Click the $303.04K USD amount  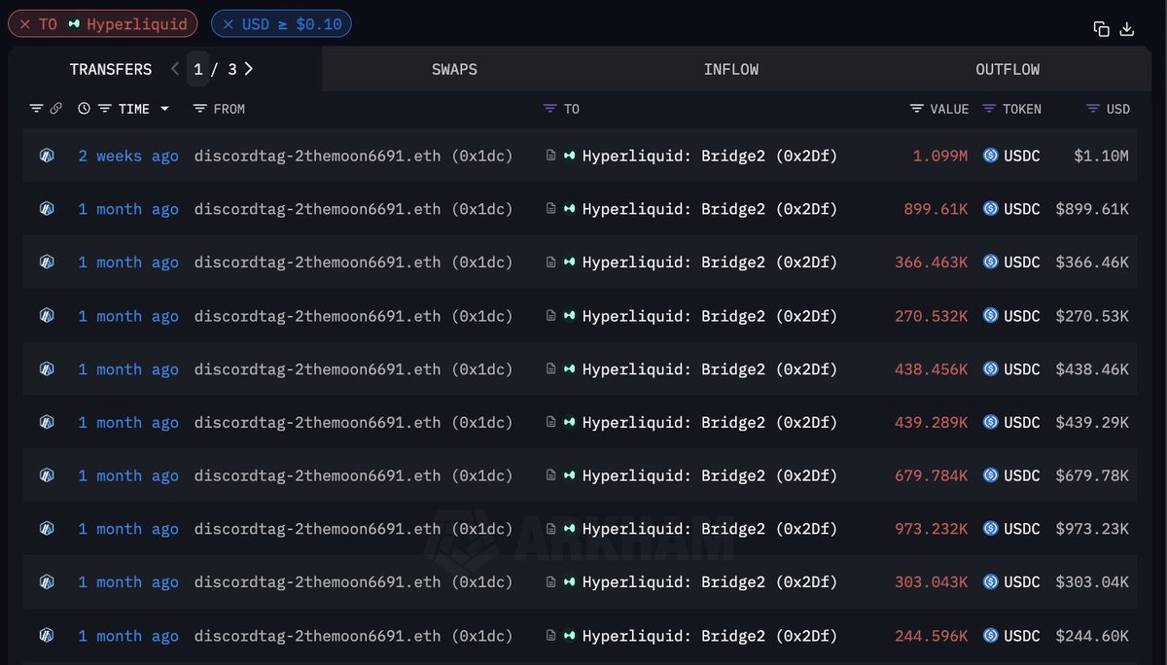pyautogui.click(x=1092, y=582)
